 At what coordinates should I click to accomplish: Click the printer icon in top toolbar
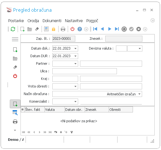click(63, 29)
